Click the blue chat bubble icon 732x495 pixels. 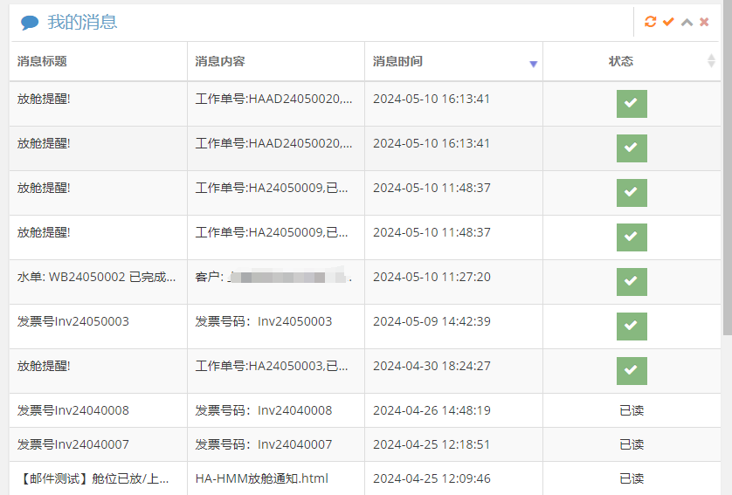(x=30, y=23)
